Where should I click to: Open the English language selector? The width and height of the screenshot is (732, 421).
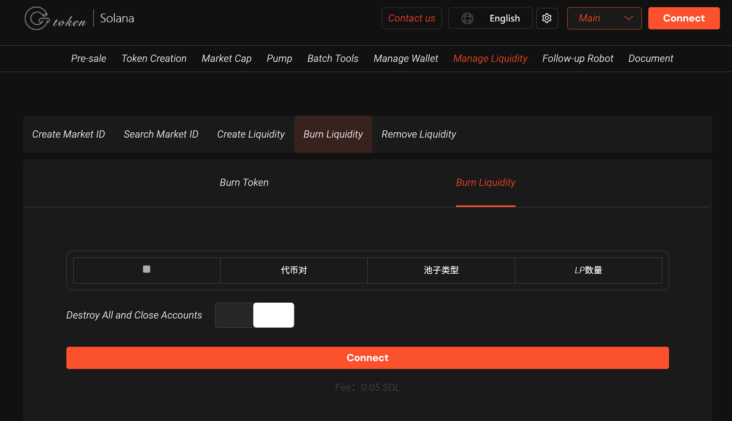505,18
